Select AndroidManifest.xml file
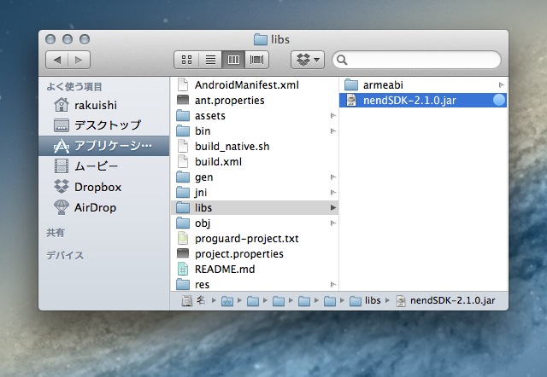The width and height of the screenshot is (547, 377). [x=255, y=85]
